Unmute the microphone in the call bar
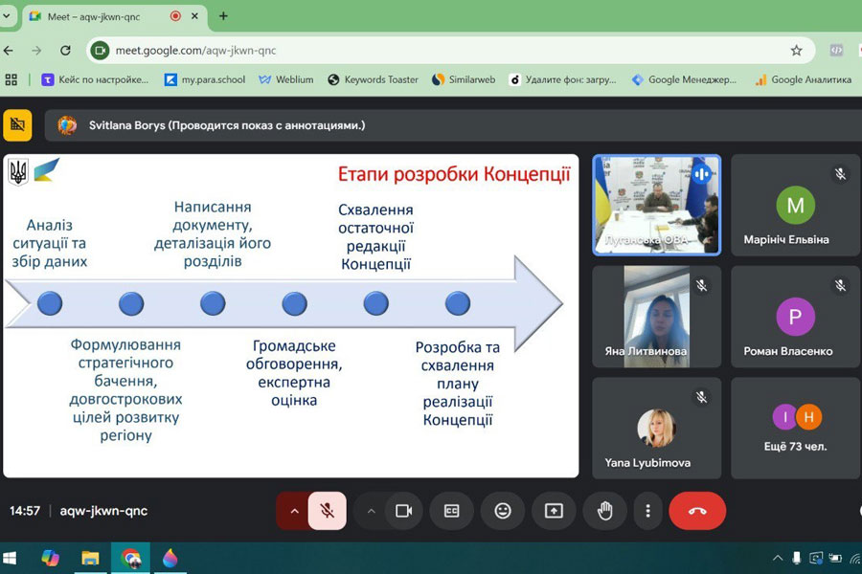This screenshot has height=574, width=862. click(327, 511)
